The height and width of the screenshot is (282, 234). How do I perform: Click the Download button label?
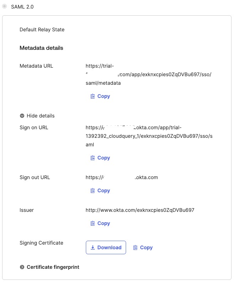tap(109, 247)
